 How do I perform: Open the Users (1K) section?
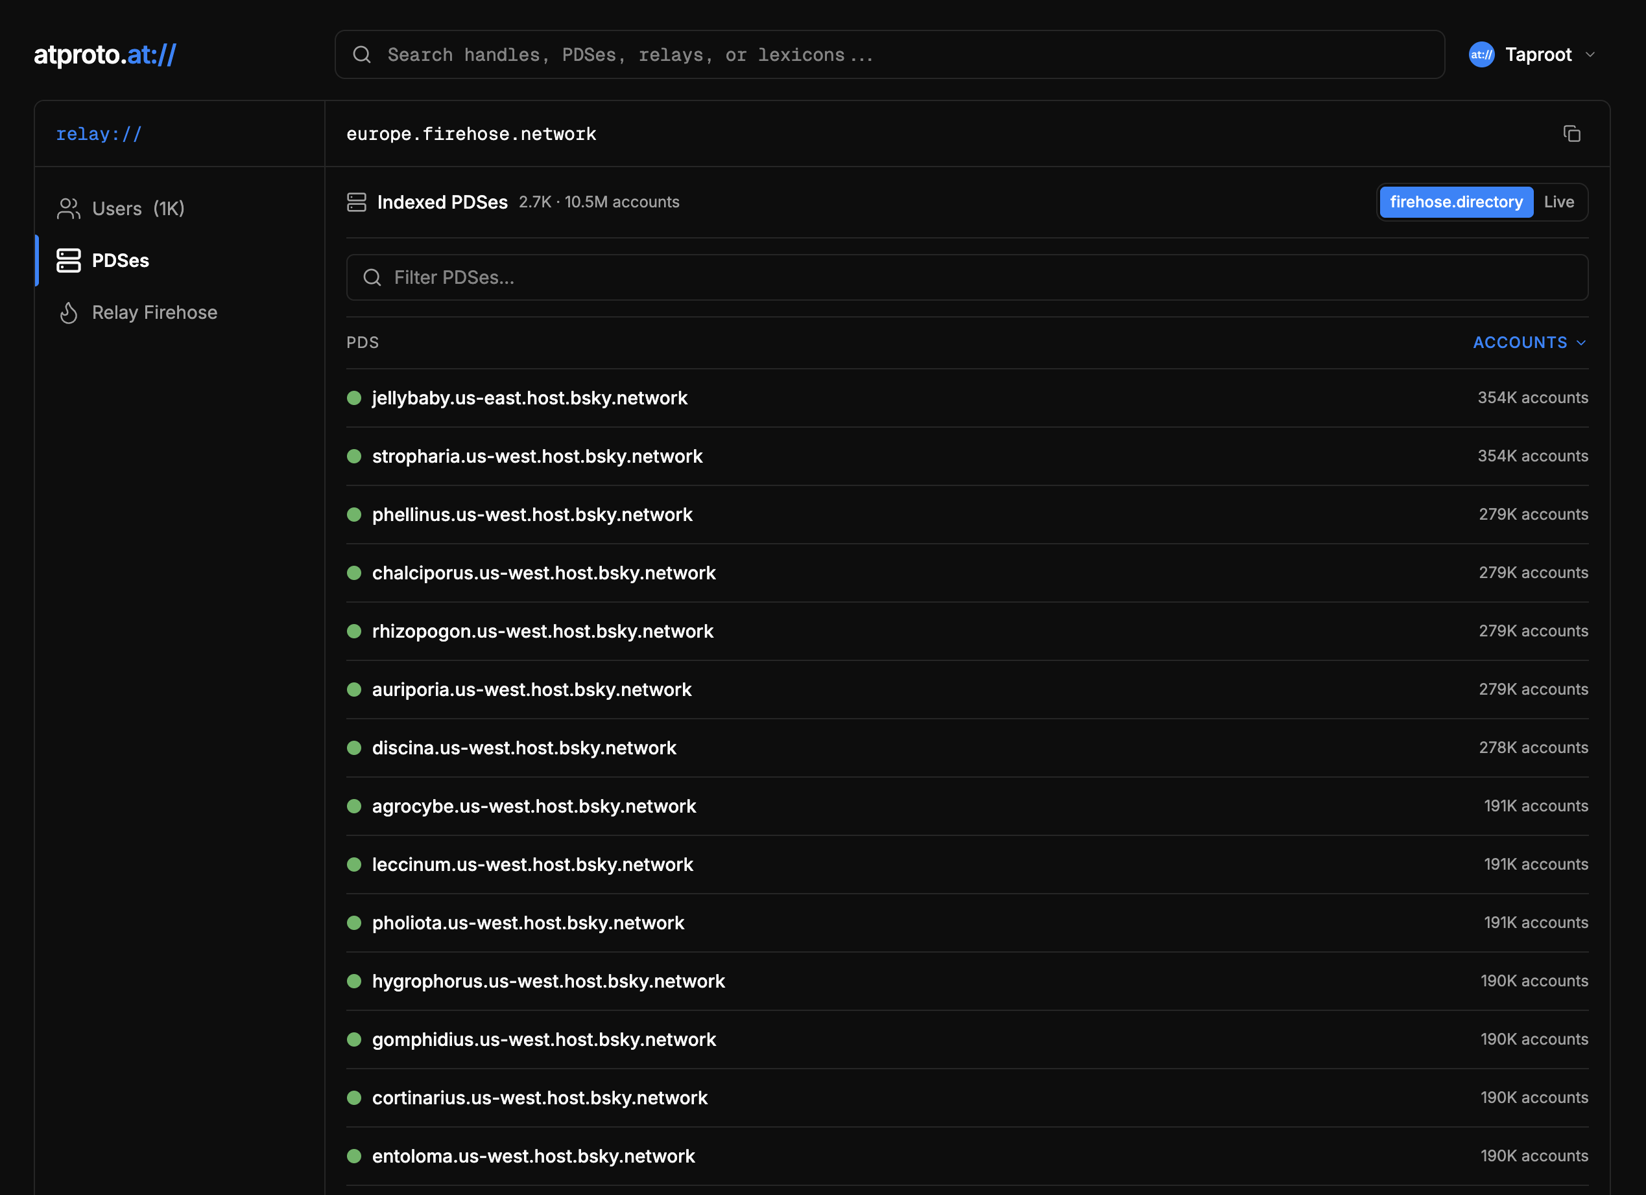click(138, 209)
